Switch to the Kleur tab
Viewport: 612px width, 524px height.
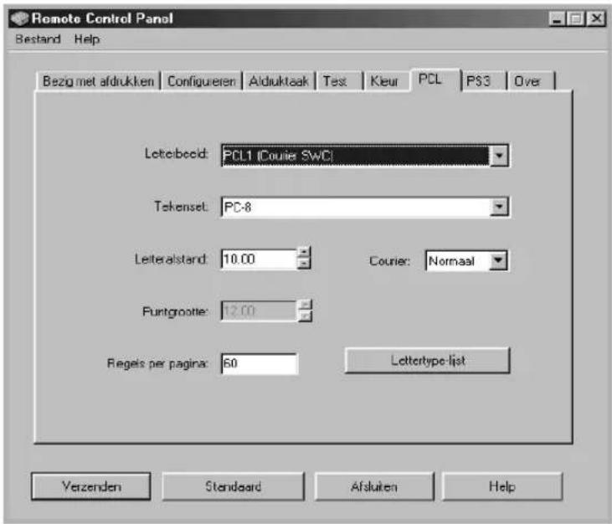click(386, 81)
